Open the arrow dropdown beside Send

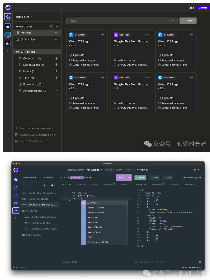click(x=129, y=178)
